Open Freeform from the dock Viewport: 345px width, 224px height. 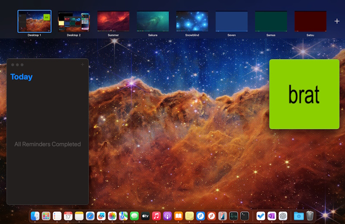[x=101, y=216]
